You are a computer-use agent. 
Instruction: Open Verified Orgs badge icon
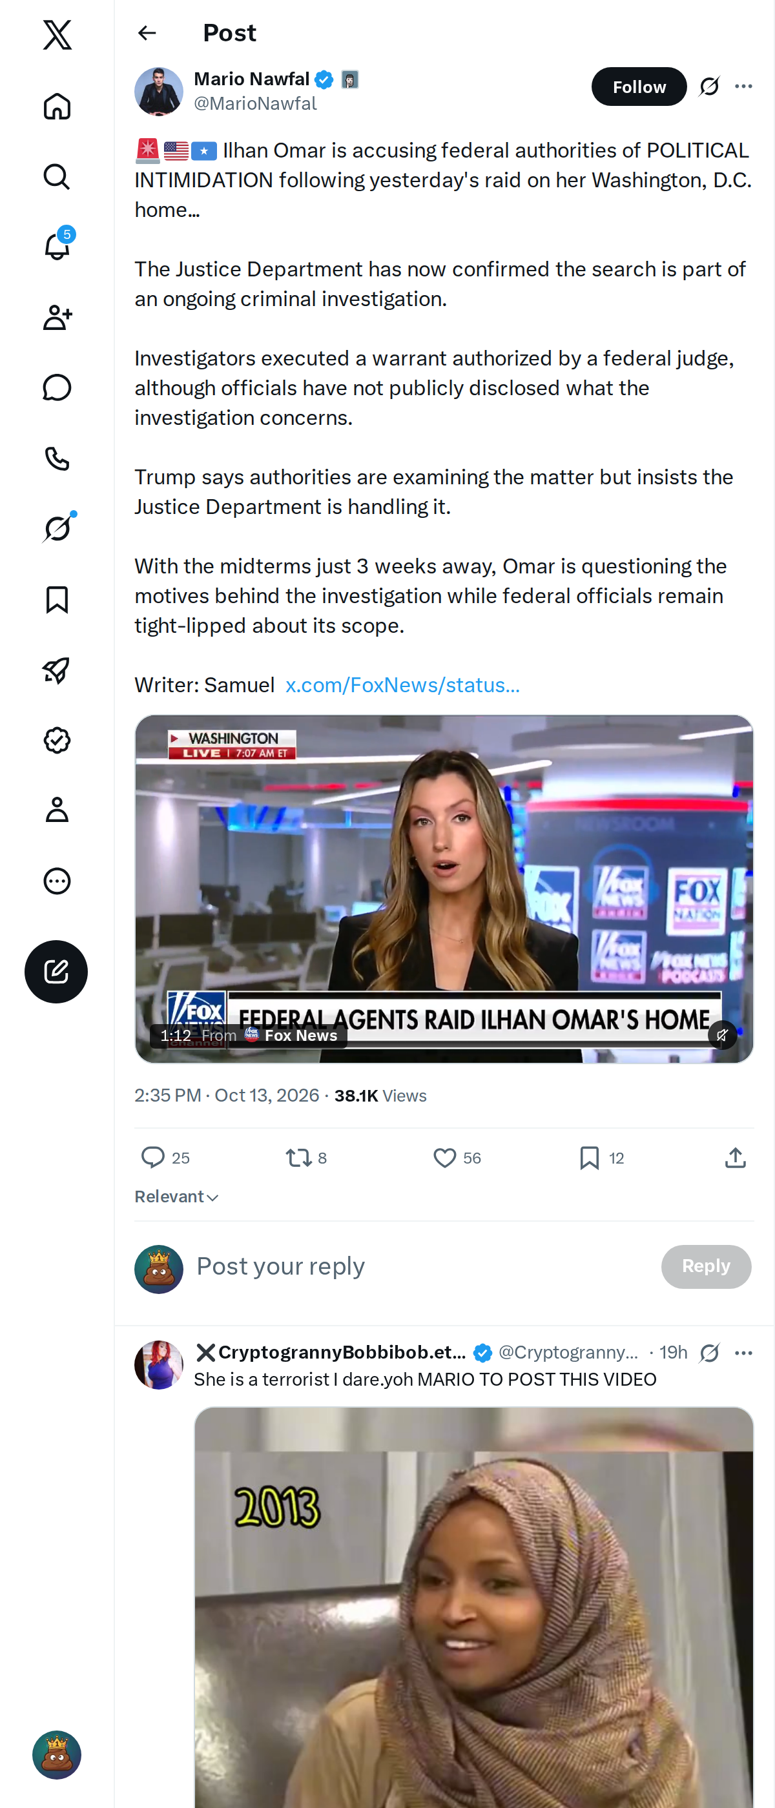coord(57,740)
